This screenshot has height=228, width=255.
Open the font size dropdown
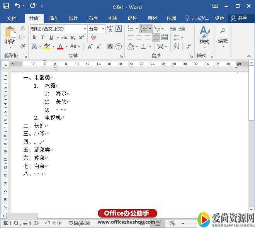tap(103, 29)
